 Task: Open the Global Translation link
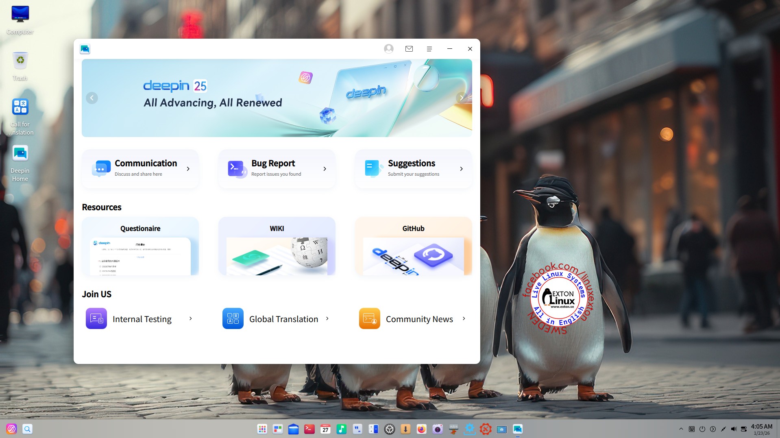[x=283, y=319]
